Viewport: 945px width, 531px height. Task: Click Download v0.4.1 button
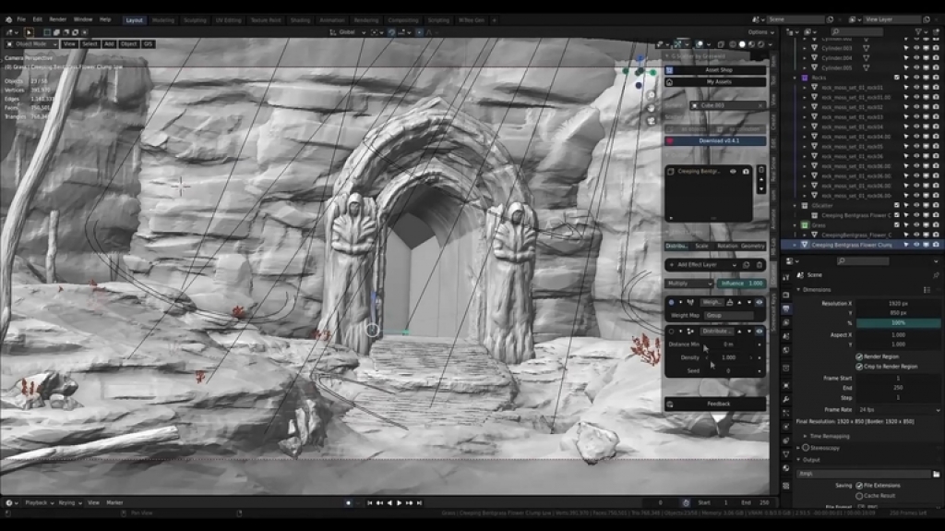(x=715, y=140)
